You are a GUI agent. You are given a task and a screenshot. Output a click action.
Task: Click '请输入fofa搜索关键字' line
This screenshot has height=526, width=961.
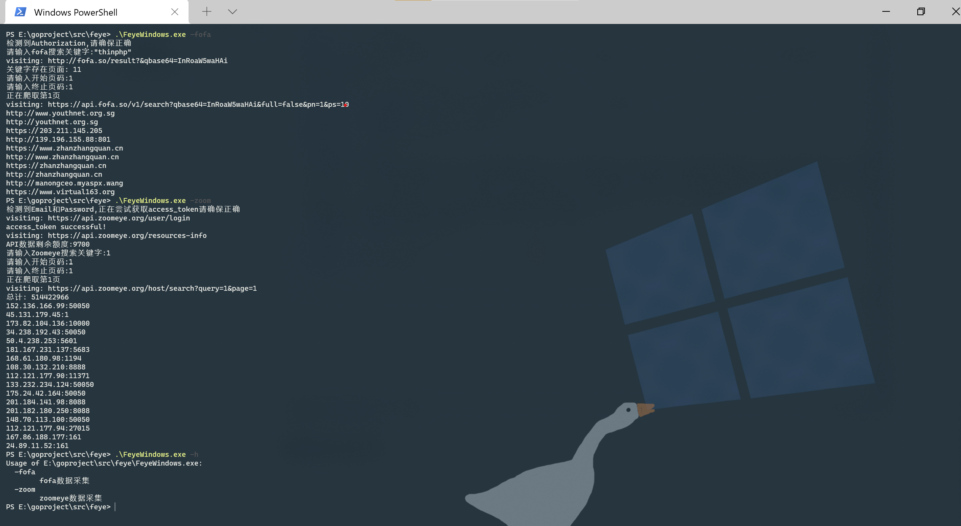click(x=69, y=52)
